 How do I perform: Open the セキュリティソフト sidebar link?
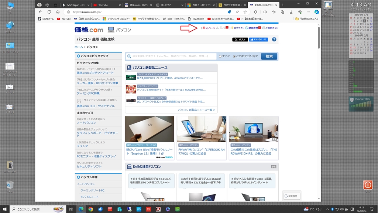click(89, 167)
